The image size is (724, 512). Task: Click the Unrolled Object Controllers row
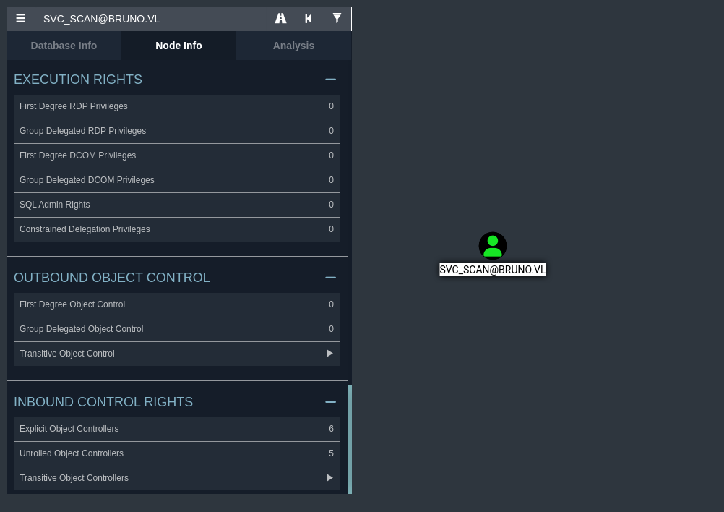[x=176, y=453]
